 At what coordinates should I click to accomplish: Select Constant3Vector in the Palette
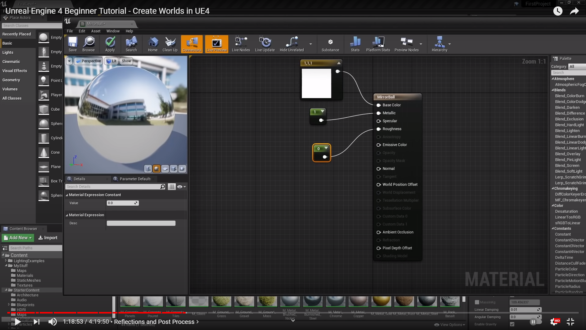click(569, 246)
